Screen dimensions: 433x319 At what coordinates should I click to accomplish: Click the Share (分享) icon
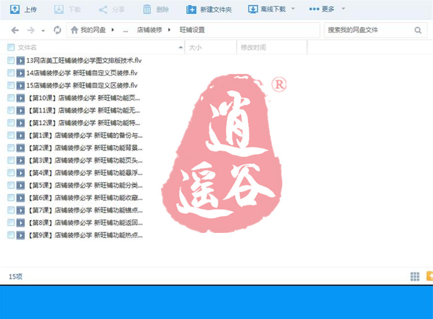tap(103, 10)
